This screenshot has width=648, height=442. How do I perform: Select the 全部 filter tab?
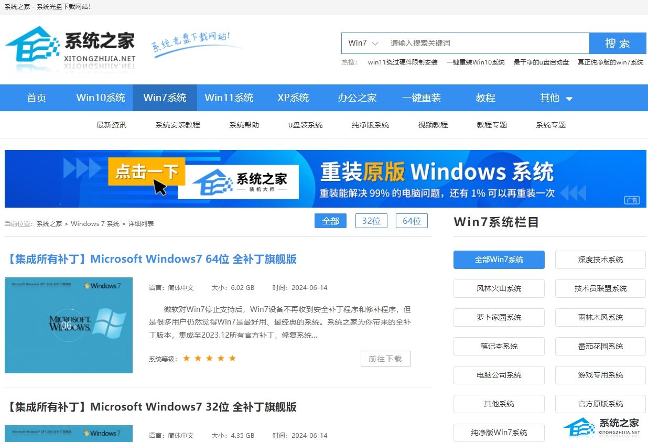tap(331, 221)
